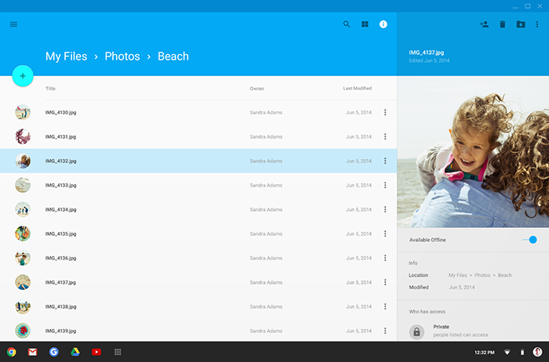
Task: Click the IMG_4139.jpg round thumbnail
Action: [23, 331]
